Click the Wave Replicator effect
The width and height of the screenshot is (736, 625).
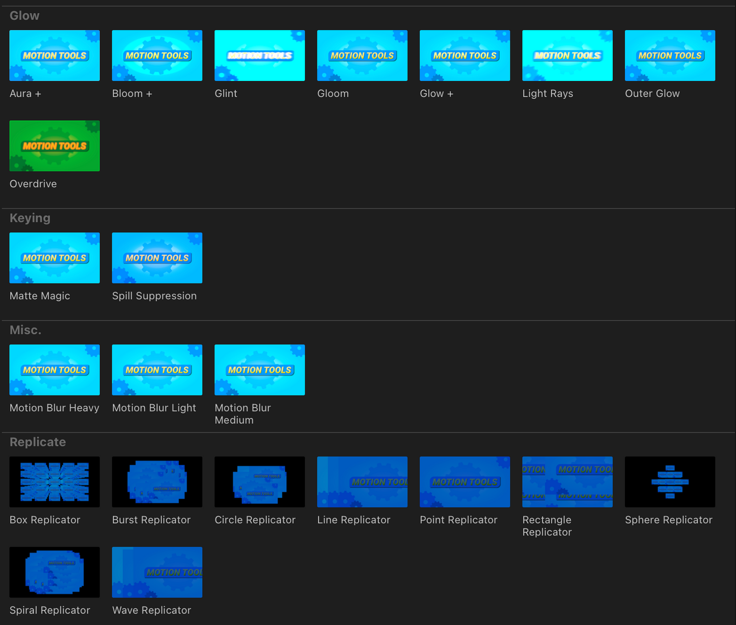[157, 572]
